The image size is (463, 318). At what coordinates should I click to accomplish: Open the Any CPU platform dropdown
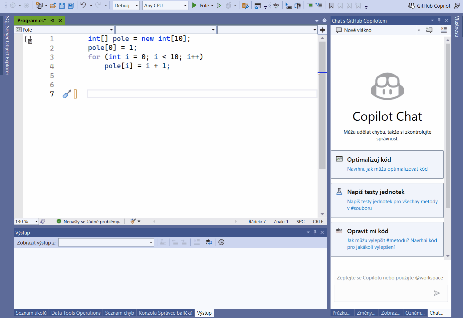pyautogui.click(x=165, y=6)
